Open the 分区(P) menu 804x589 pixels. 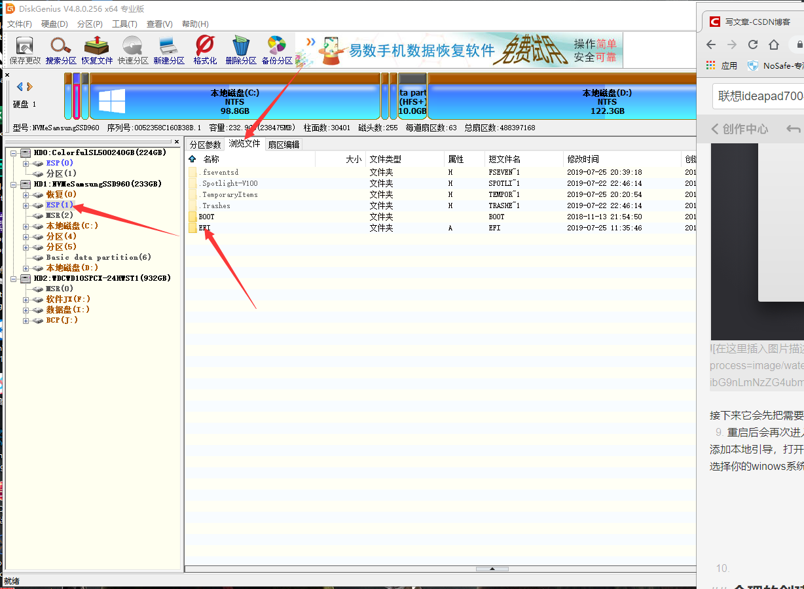click(90, 24)
